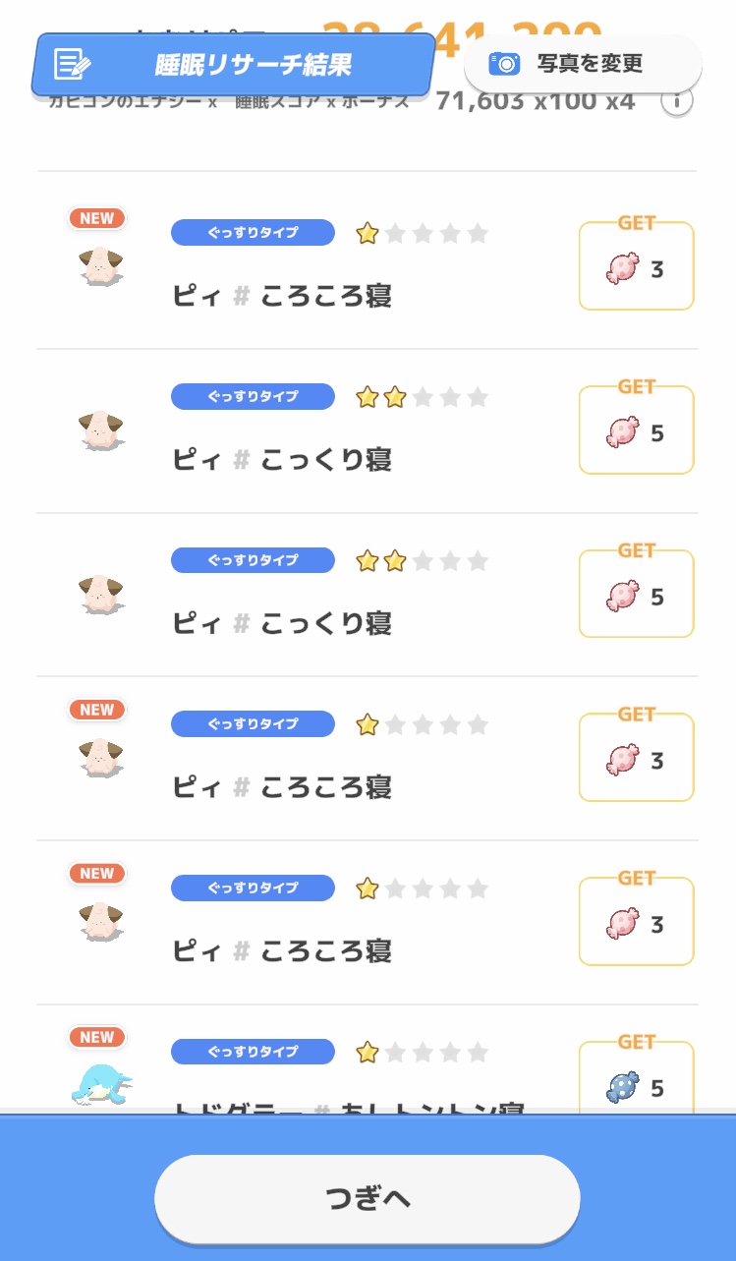Click the blue candy icon
The image size is (736, 1261).
click(x=624, y=1088)
